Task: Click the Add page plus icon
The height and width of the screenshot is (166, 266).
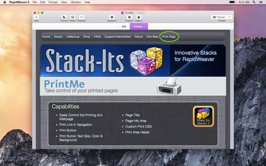Action: pos(36,17)
